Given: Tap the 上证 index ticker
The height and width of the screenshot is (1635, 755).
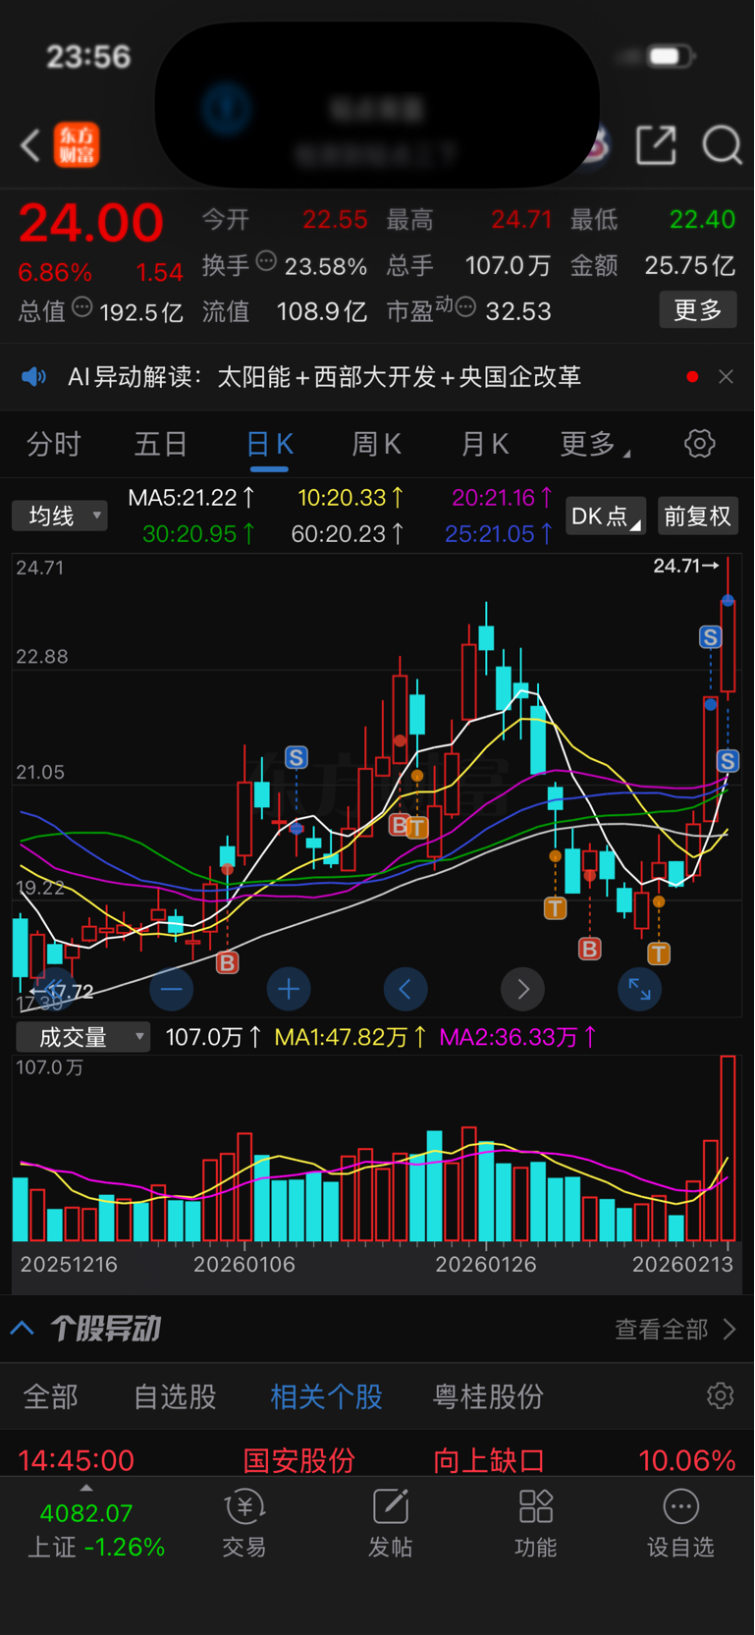Looking at the screenshot, I should click(96, 1530).
